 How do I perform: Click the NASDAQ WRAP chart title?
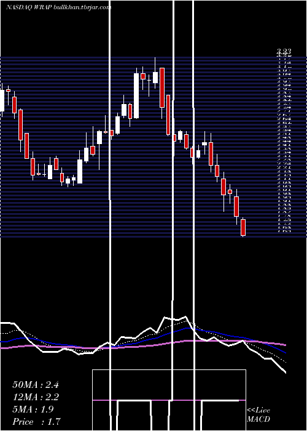59,7
